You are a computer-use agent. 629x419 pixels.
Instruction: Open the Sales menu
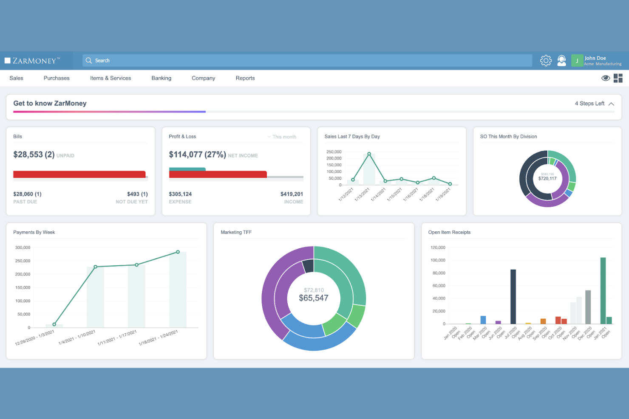16,78
